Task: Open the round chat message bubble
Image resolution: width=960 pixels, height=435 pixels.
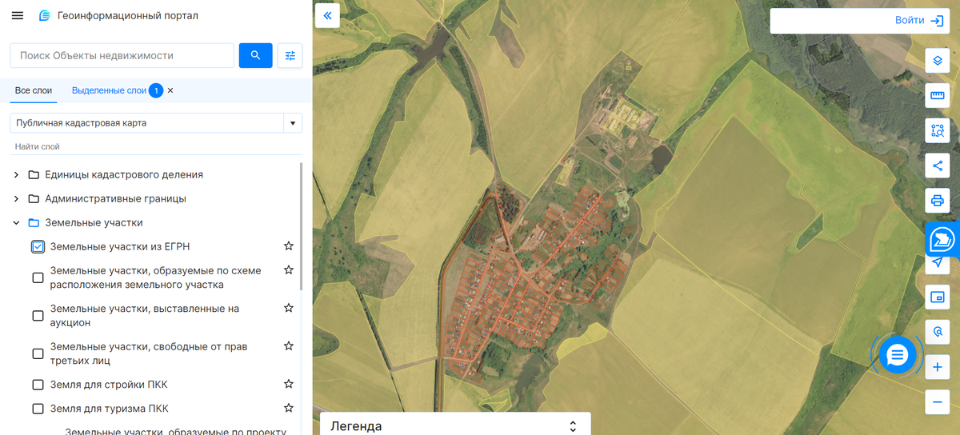Action: click(897, 353)
